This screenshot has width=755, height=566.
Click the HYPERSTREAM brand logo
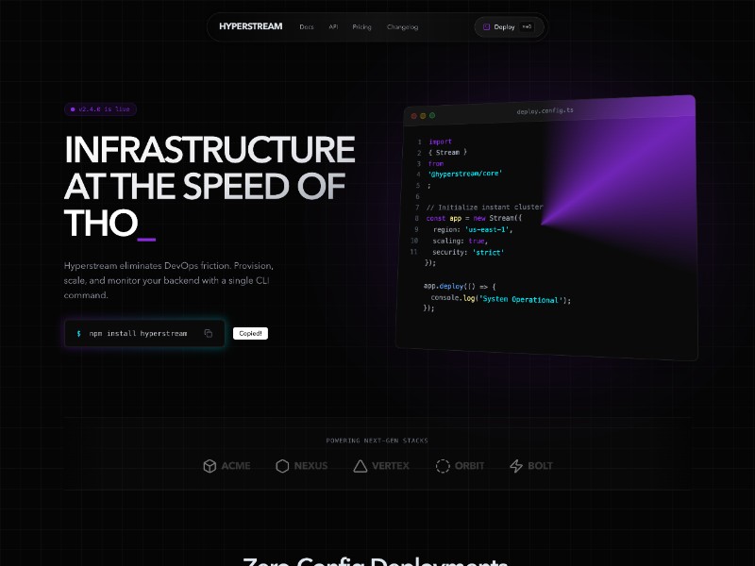[x=250, y=26]
